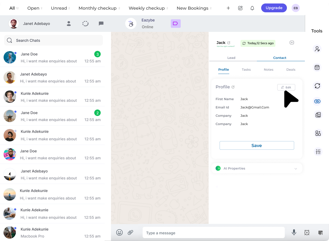The image size is (329, 241).
Task: Refresh sync status next to Today,12 Secs ago
Action: [244, 43]
